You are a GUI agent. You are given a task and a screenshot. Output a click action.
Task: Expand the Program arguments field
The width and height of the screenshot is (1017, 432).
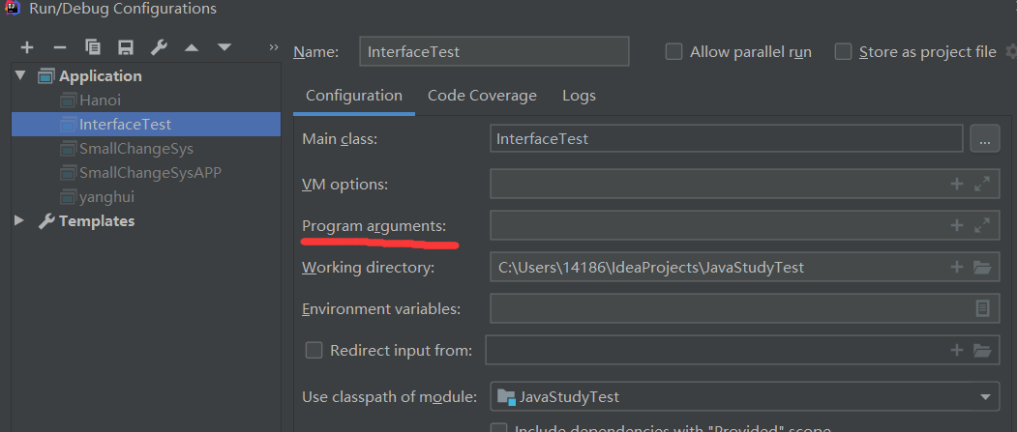point(982,226)
